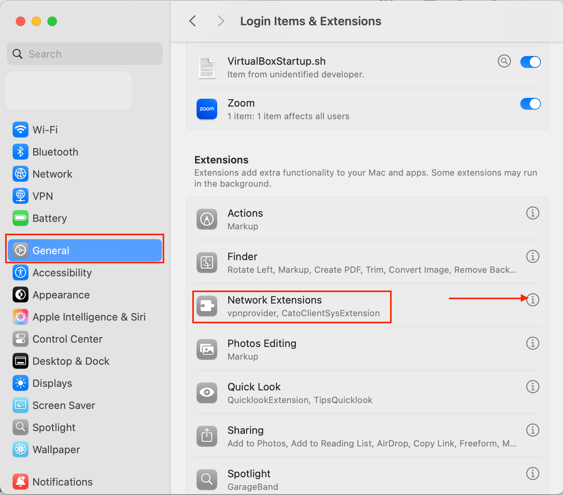Toggle VirtualBoxStartup.sh login item switch

click(x=530, y=62)
